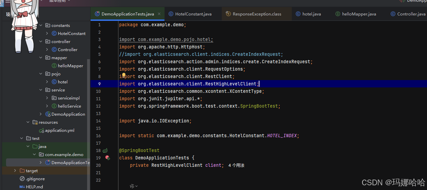Viewport: 427px width, 190px height.
Task: Click the commented import on line 5
Action: (x=201, y=54)
